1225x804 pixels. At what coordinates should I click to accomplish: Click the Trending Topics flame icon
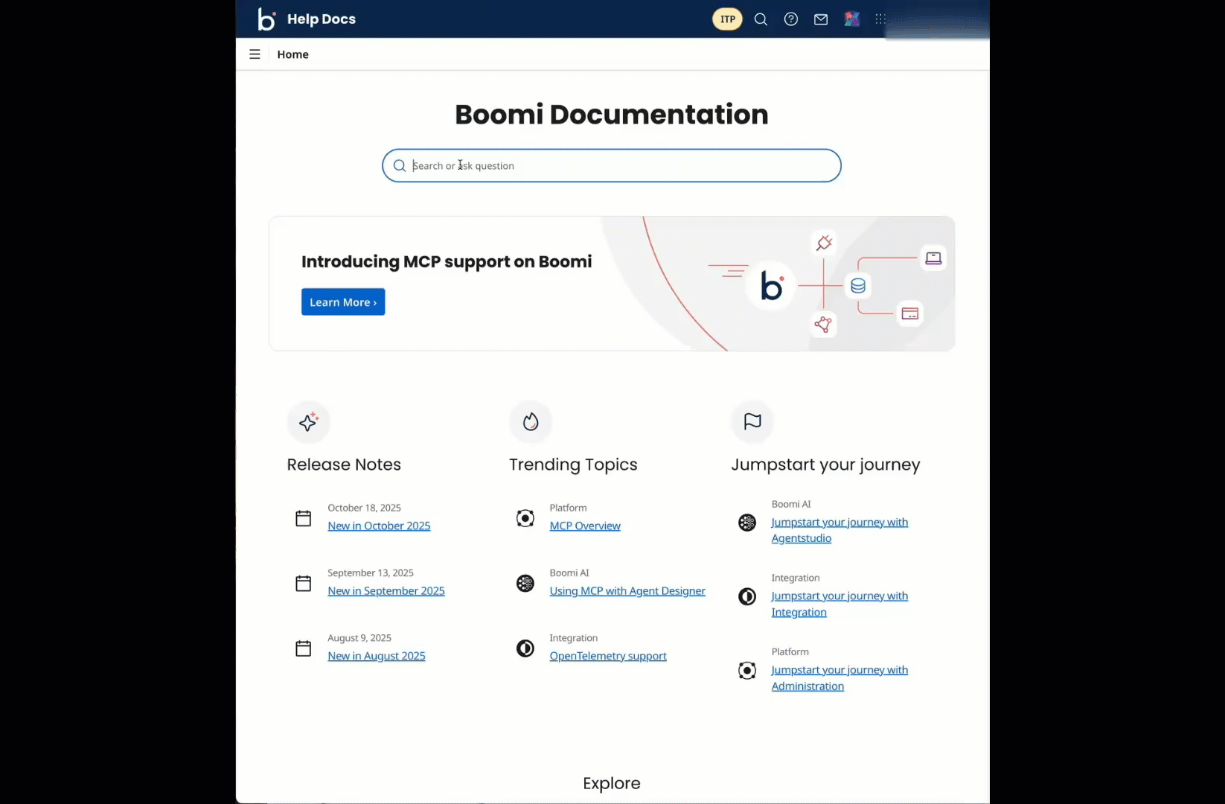[x=531, y=422]
